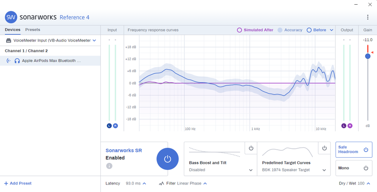The image size is (377, 192).
Task: Expand the Bass Boost and Tilt dropdown
Action: pyautogui.click(x=251, y=170)
